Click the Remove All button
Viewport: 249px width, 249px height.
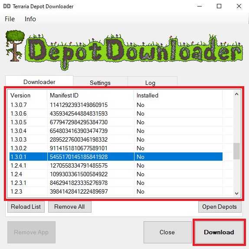[x=69, y=207]
